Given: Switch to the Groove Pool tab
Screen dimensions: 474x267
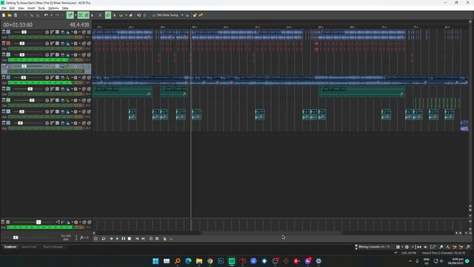Looking at the screenshot, I should click(x=29, y=247).
